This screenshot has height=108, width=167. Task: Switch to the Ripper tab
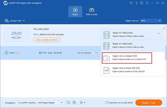(75, 12)
